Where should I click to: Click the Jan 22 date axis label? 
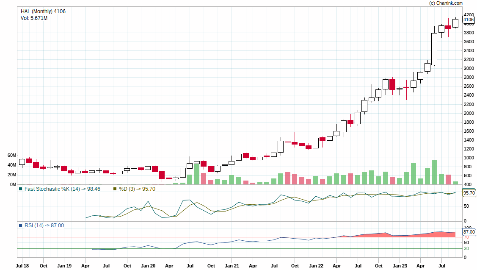click(x=316, y=266)
